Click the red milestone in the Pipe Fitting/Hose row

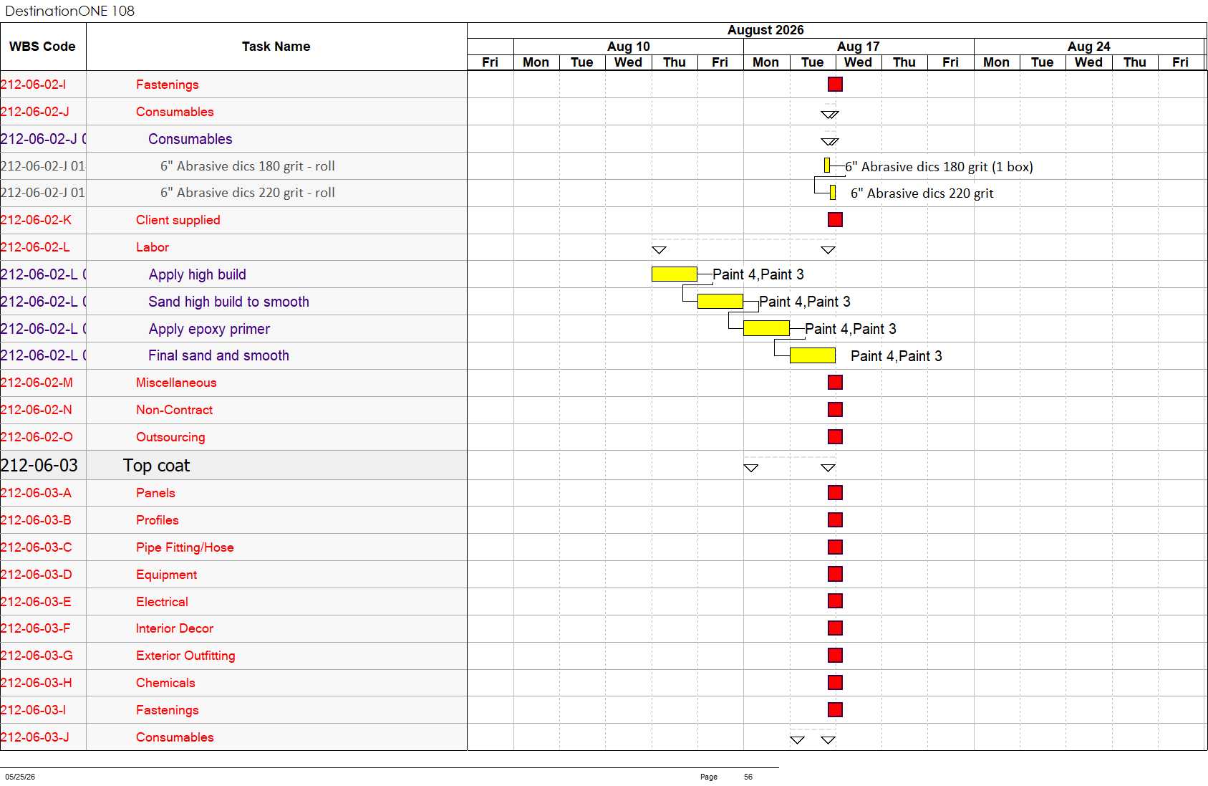pyautogui.click(x=835, y=547)
